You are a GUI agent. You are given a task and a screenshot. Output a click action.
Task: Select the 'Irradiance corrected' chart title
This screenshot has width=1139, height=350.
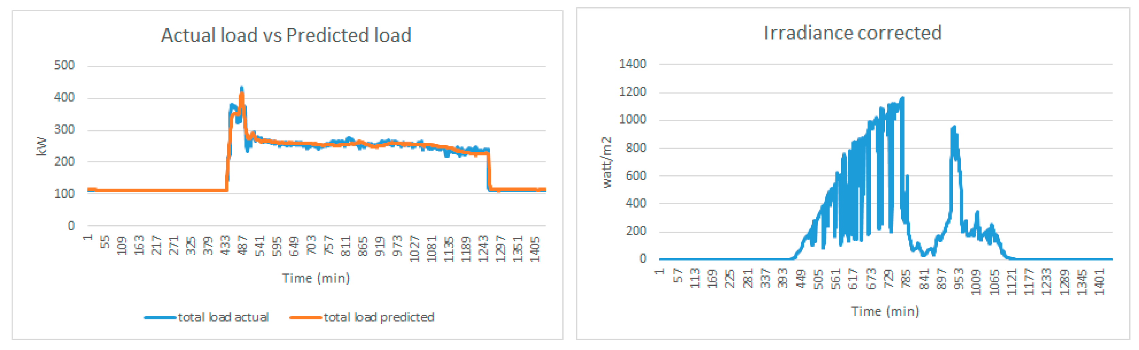pyautogui.click(x=852, y=33)
